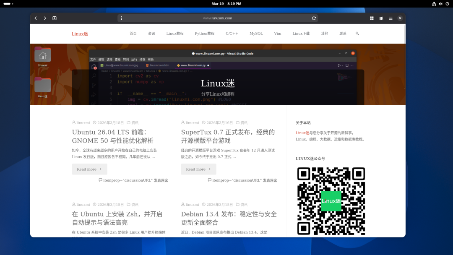This screenshot has height=255, width=453.
Task: Open the volume icon in top bar
Action: point(440,4)
